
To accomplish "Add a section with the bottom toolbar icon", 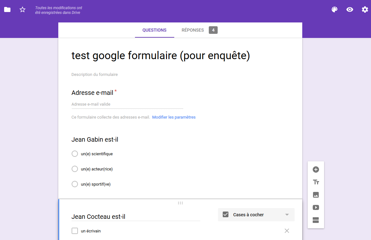I will click(316, 220).
